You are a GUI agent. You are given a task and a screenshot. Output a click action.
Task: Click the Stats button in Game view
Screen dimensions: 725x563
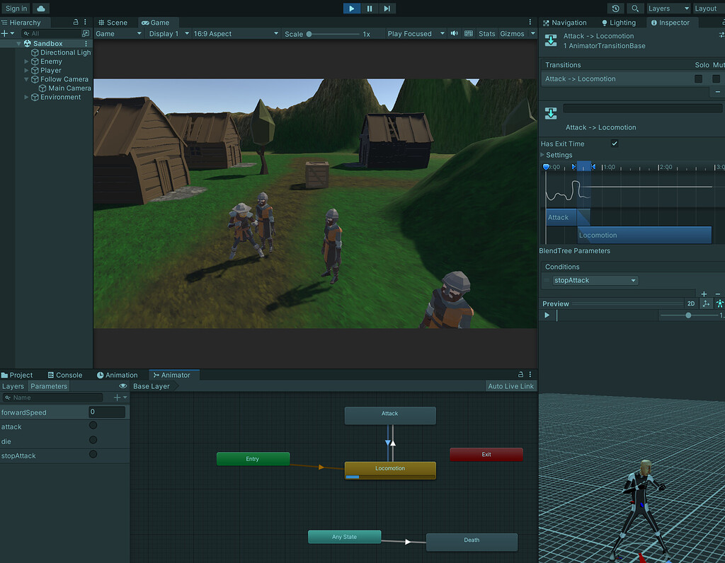(486, 33)
